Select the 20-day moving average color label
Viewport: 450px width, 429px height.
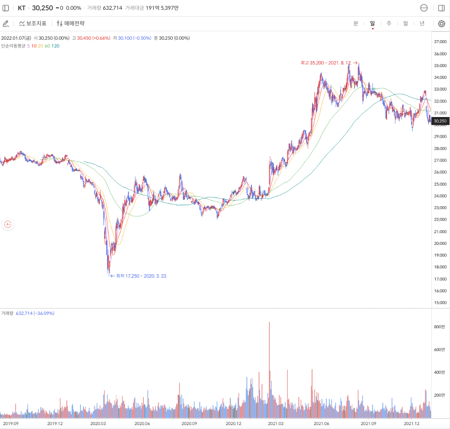pos(40,46)
